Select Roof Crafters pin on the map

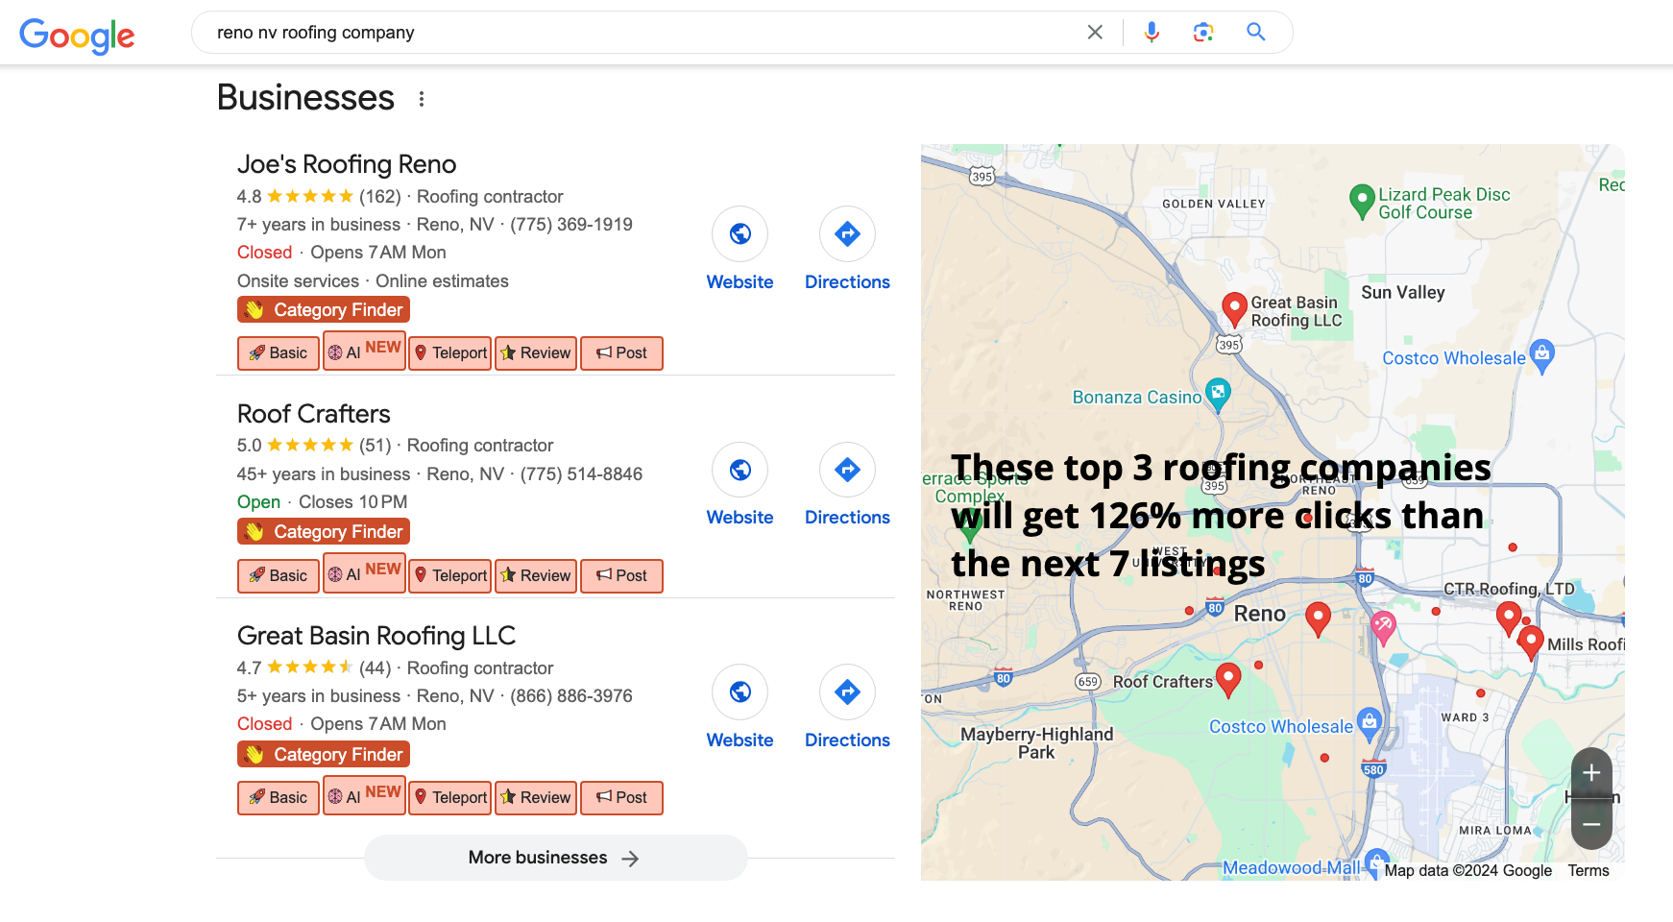coord(1228,679)
